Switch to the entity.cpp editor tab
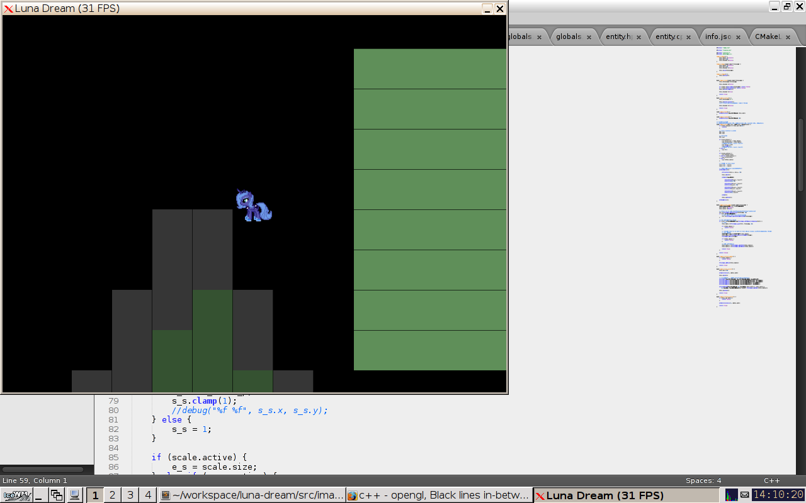This screenshot has height=503, width=806. point(673,36)
